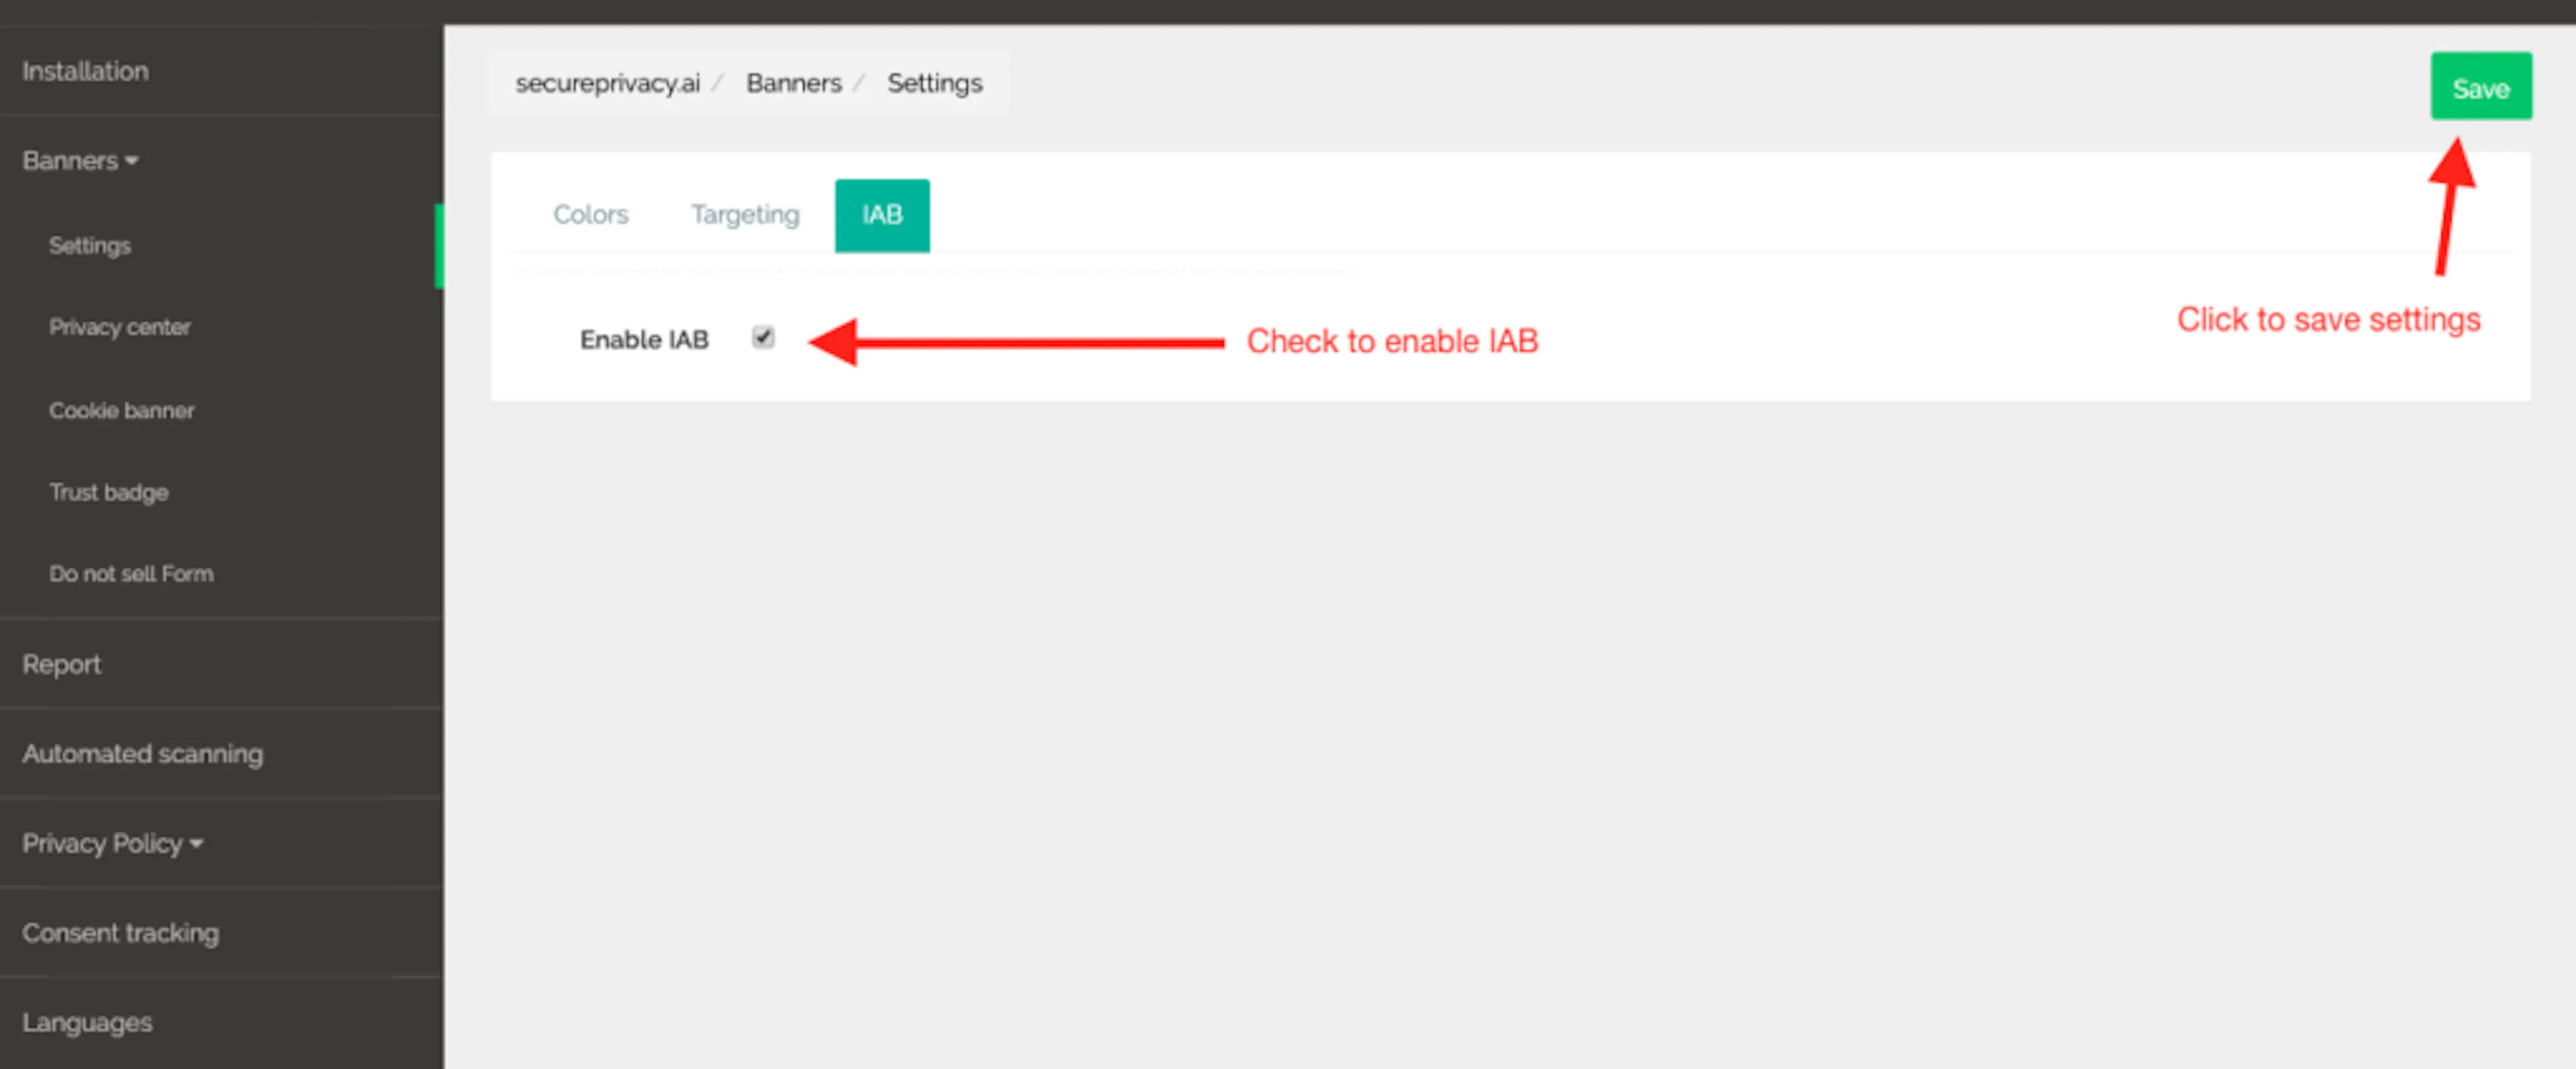Navigate to secureprivacy.ai in the breadcrumb
2576x1069 pixels.
(604, 83)
